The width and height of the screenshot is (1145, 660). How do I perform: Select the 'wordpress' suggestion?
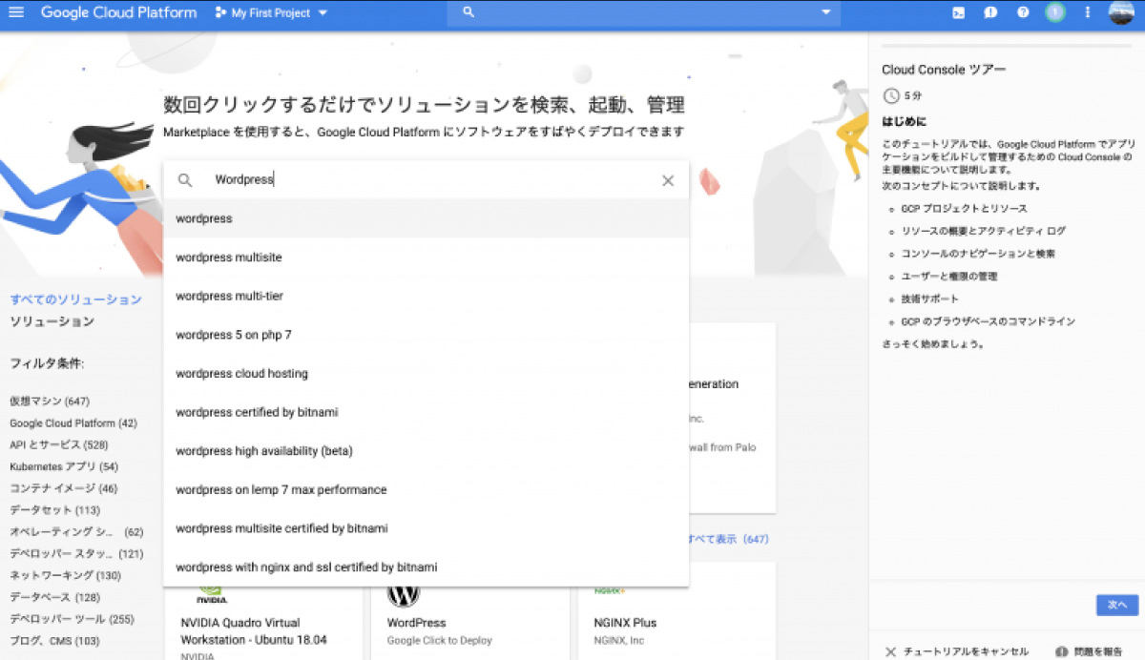(427, 218)
